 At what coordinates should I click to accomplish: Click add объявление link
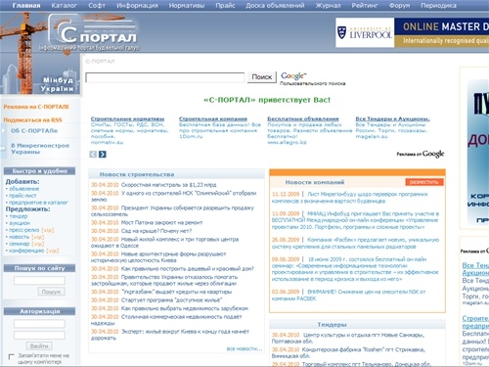(x=23, y=189)
